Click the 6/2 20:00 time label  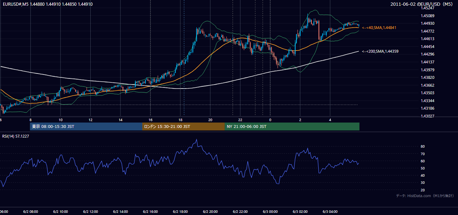point(210,212)
